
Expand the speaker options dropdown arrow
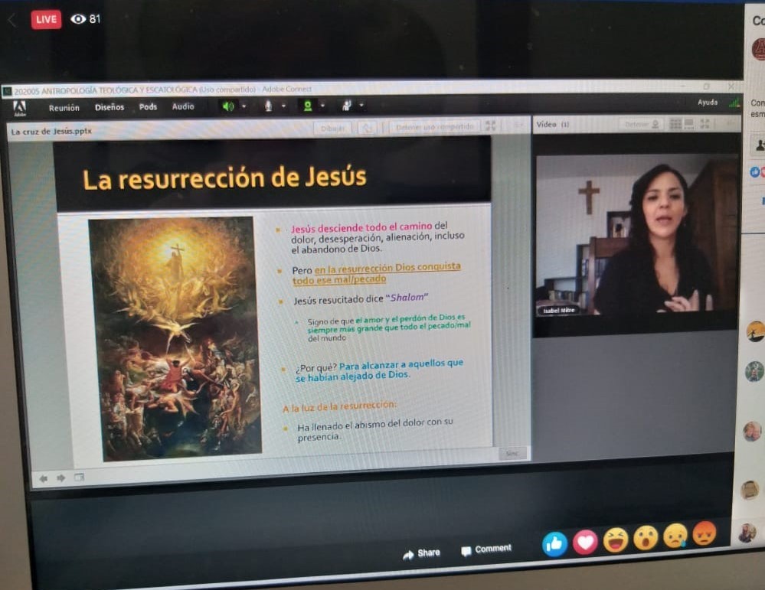(x=244, y=106)
